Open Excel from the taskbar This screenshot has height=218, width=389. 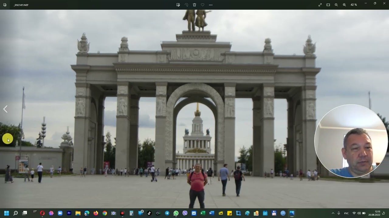203,213
